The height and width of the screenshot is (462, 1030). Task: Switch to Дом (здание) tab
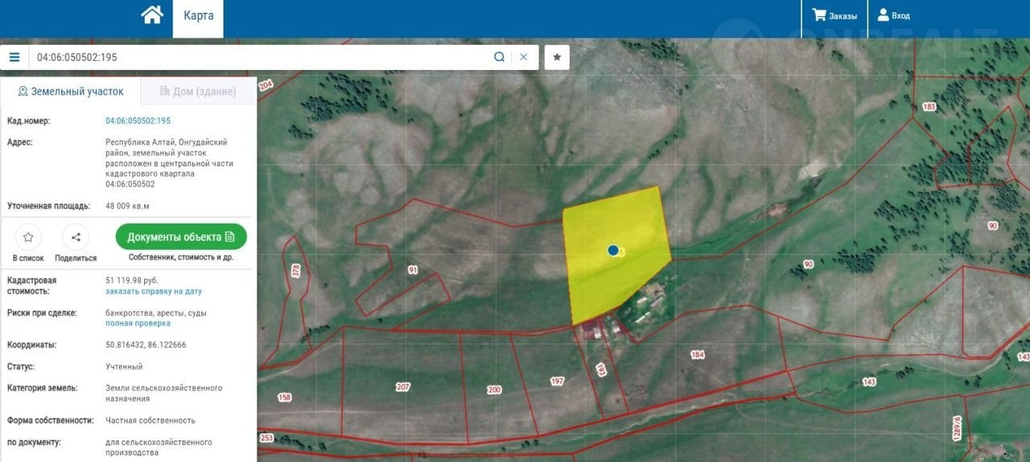[198, 92]
